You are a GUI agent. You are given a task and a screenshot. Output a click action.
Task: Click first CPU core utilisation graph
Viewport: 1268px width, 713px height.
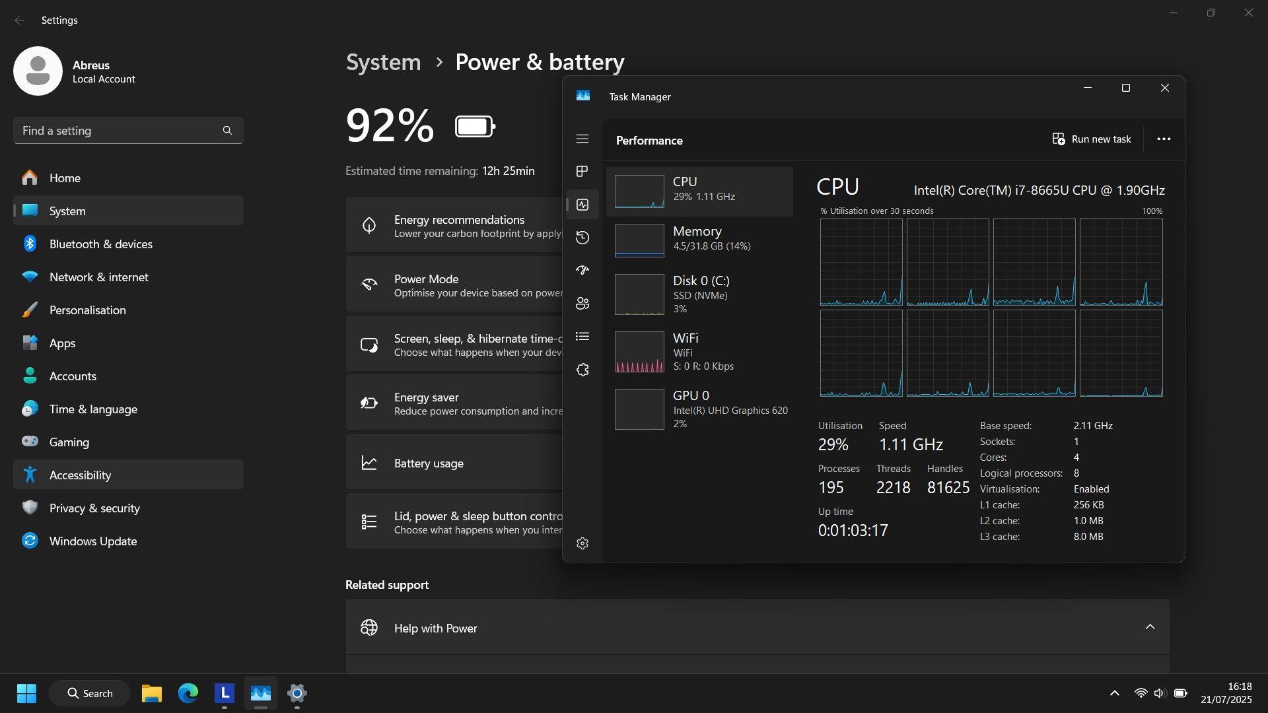tap(861, 262)
